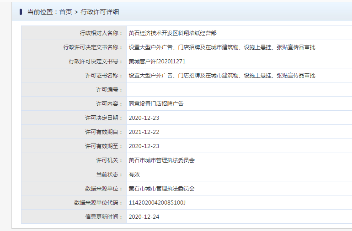
Task: Select the status value 有效
Action: 134,174
